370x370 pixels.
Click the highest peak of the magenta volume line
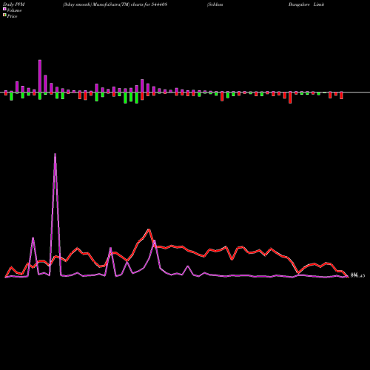(55, 154)
